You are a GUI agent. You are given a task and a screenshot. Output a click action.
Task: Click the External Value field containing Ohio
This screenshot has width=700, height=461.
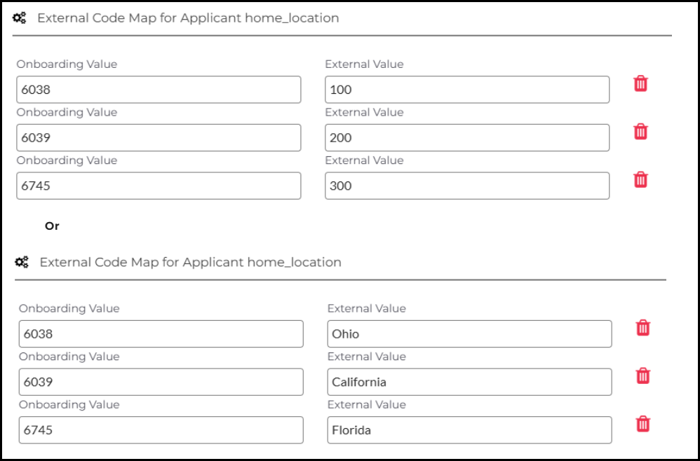[469, 334]
